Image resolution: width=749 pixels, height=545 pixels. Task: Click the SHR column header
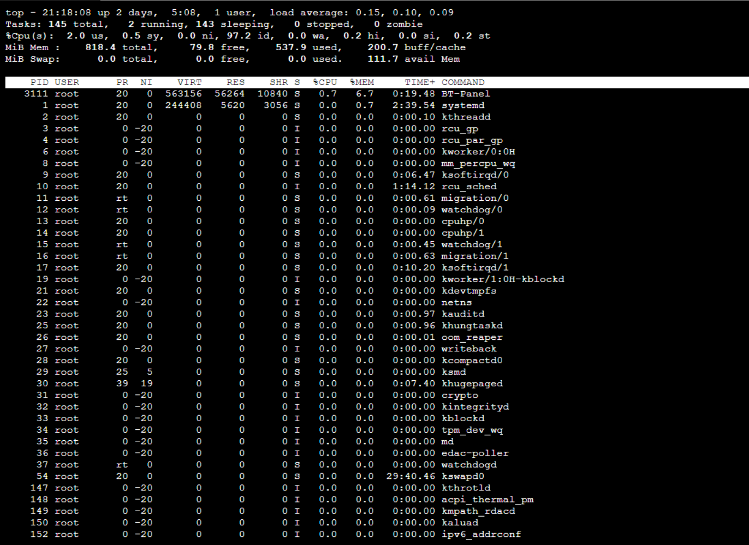pos(278,82)
